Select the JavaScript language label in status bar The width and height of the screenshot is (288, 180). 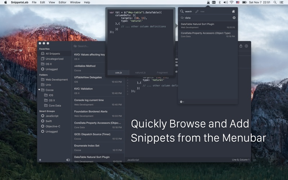133,160
